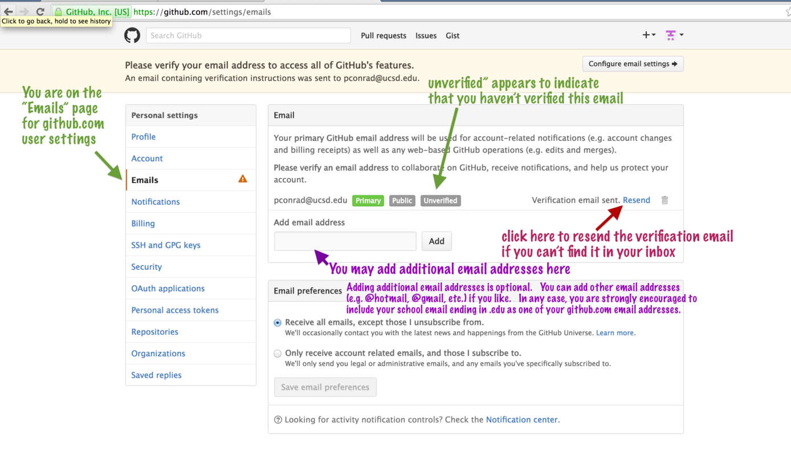Click the question mark help icon

278,420
